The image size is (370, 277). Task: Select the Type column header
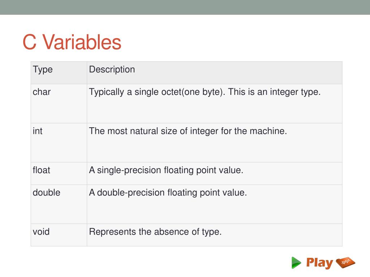pyautogui.click(x=43, y=70)
